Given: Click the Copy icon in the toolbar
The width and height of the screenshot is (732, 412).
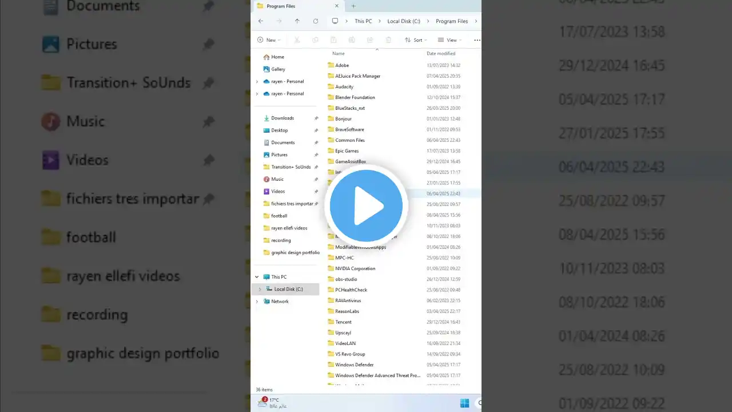Looking at the screenshot, I should point(315,40).
